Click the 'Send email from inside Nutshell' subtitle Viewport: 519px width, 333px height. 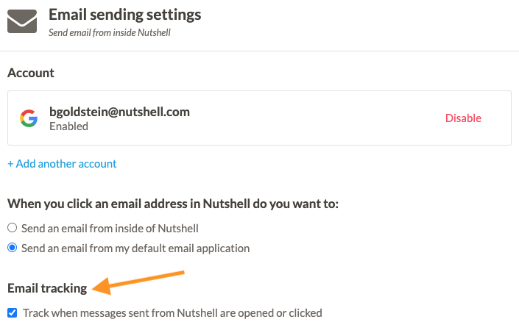coord(110,32)
